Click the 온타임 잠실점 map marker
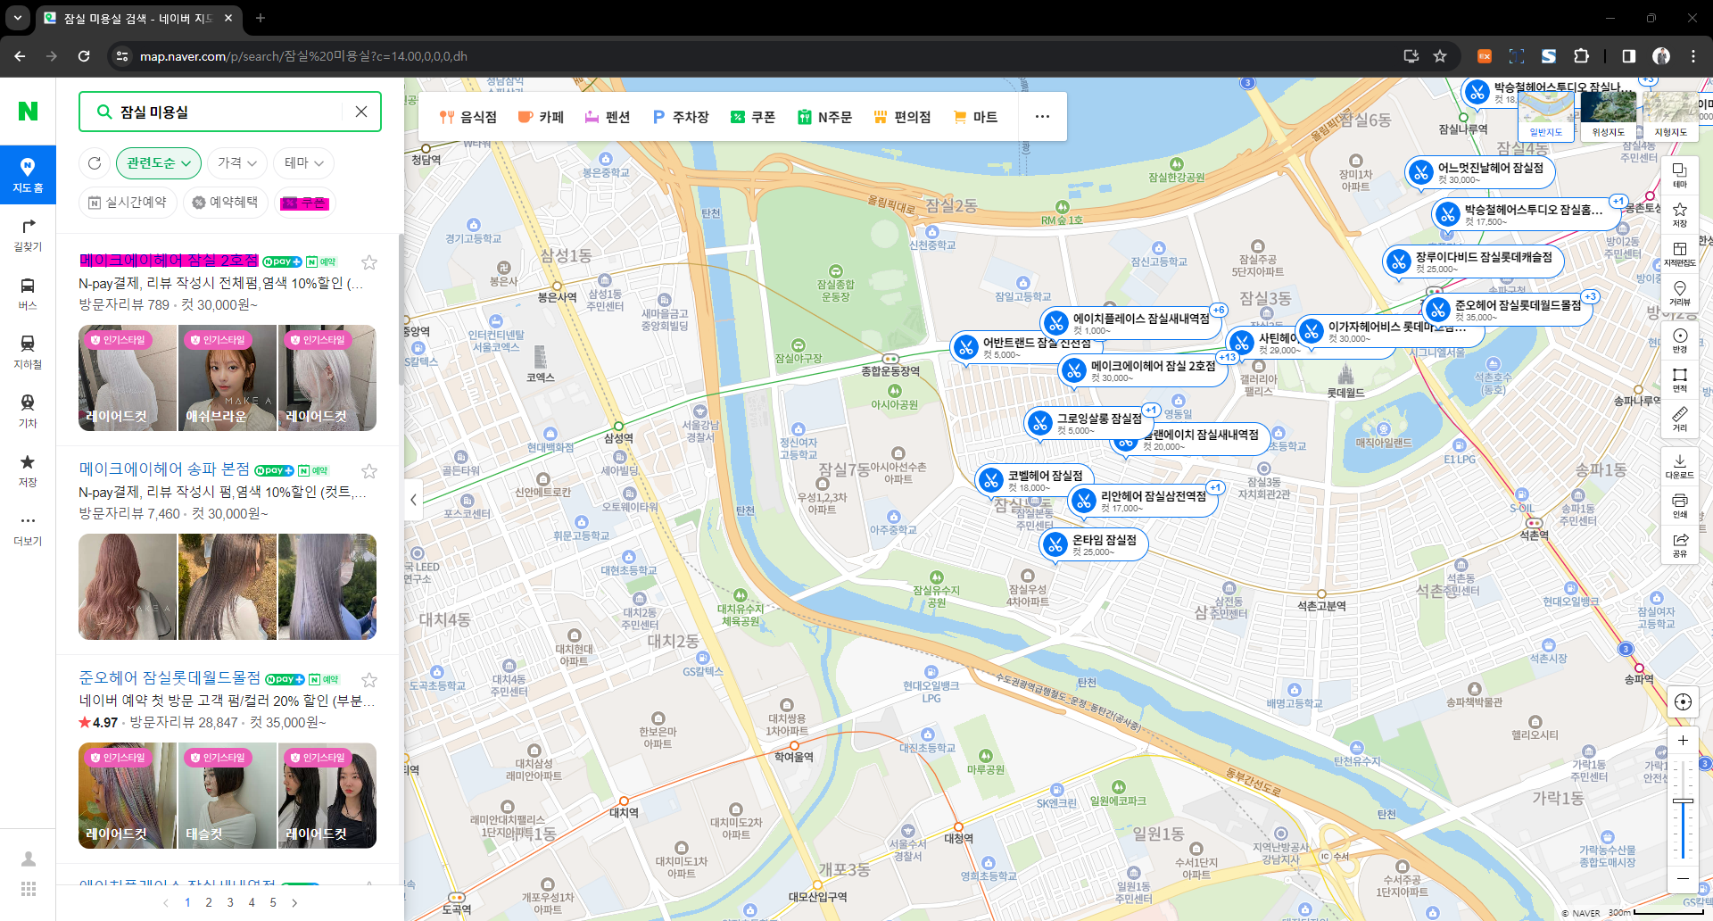The image size is (1713, 921). tap(1094, 544)
